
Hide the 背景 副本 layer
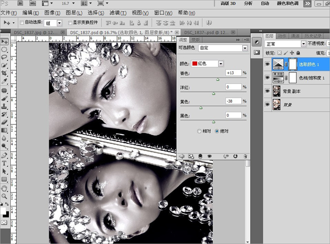coord(268,90)
